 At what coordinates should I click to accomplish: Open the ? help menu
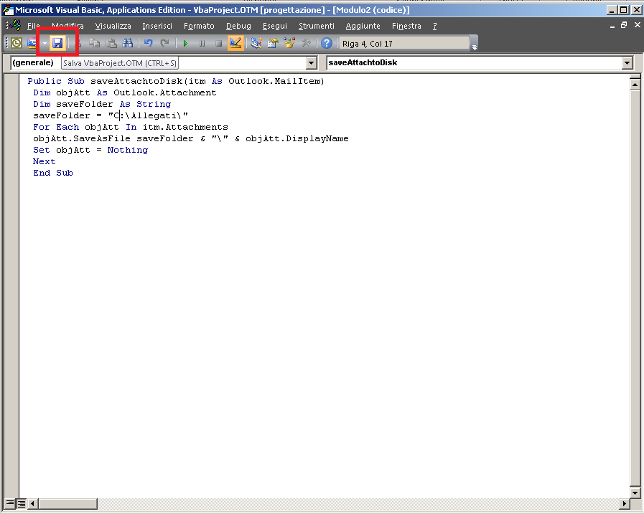(x=435, y=27)
